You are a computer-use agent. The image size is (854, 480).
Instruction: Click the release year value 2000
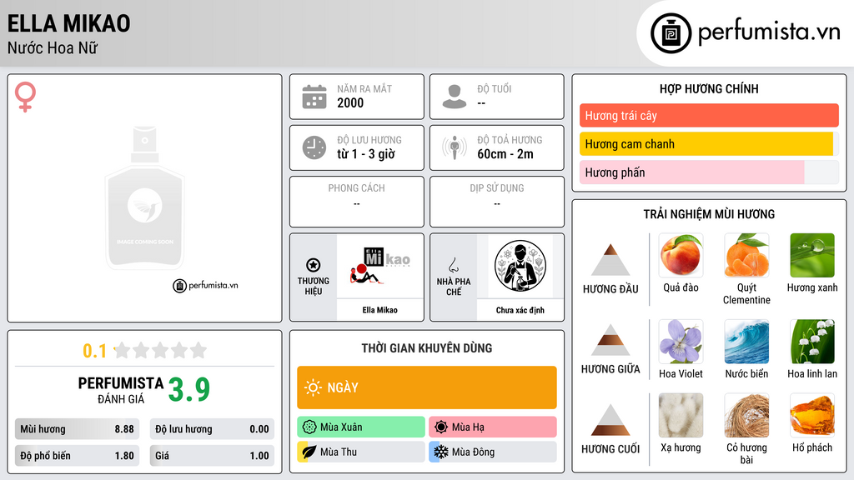coord(350,102)
